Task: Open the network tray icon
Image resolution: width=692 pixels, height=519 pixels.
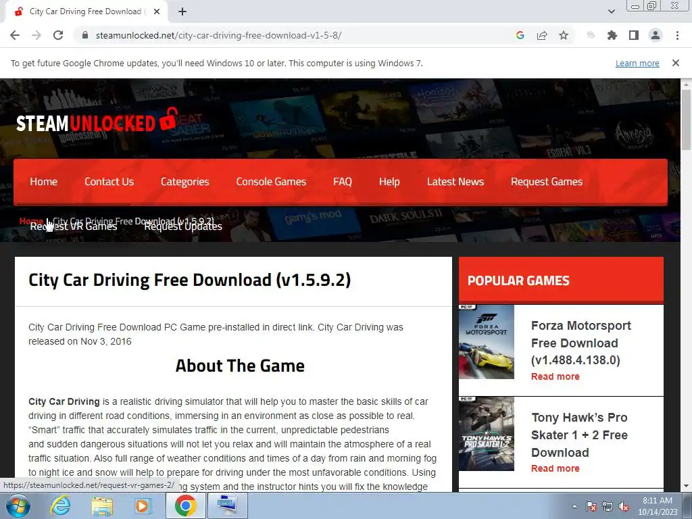Action: [x=608, y=506]
